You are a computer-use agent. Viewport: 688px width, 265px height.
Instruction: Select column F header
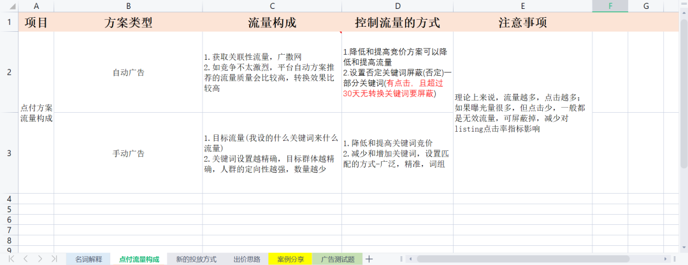[610, 6]
